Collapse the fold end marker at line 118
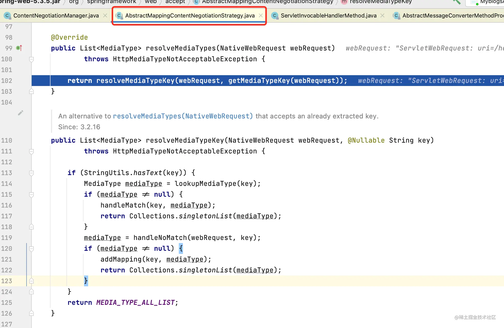The width and height of the screenshot is (504, 328). coord(31,227)
